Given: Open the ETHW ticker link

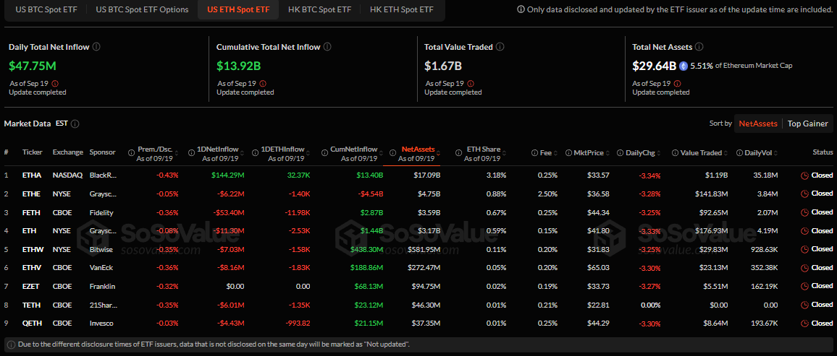Looking at the screenshot, I should [x=31, y=249].
